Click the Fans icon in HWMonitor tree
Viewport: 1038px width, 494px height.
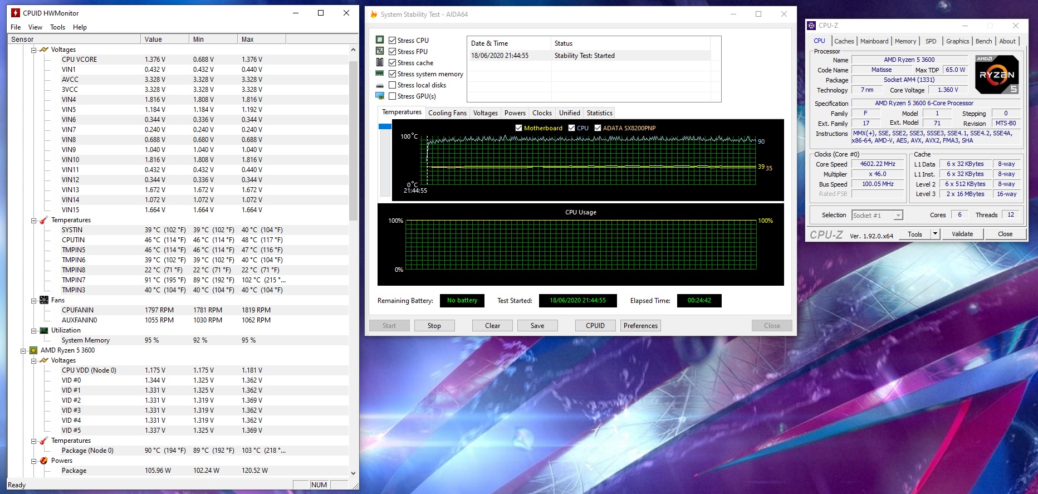coord(44,300)
